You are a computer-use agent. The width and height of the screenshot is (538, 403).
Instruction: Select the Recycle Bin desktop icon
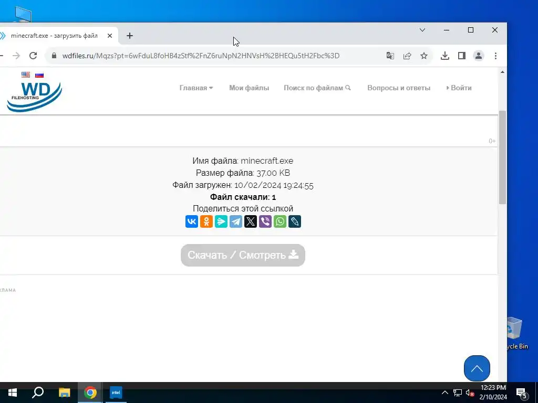click(516, 333)
